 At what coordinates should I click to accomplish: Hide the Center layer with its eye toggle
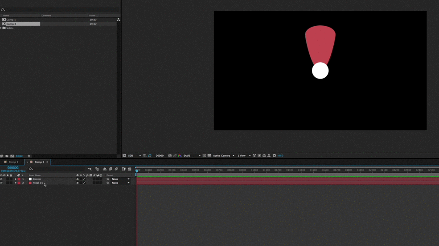pyautogui.click(x=1, y=179)
